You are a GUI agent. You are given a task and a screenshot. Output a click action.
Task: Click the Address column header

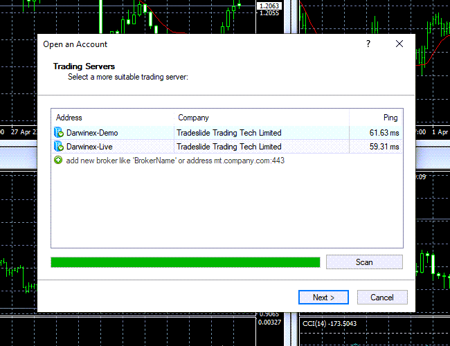(69, 118)
